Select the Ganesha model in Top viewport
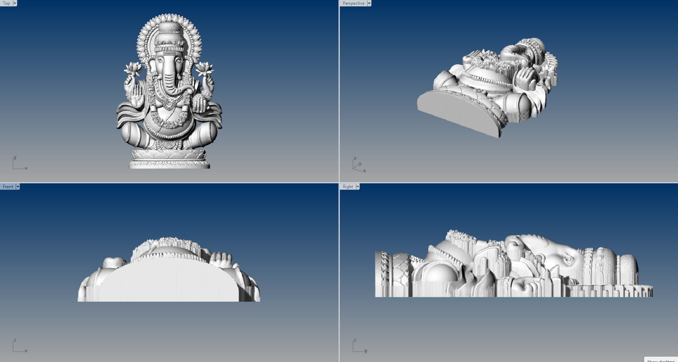Image resolution: width=678 pixels, height=362 pixels. (169, 101)
